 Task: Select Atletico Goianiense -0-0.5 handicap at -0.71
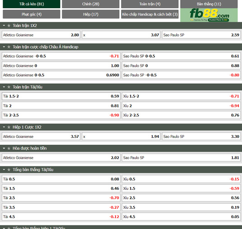coord(61,56)
